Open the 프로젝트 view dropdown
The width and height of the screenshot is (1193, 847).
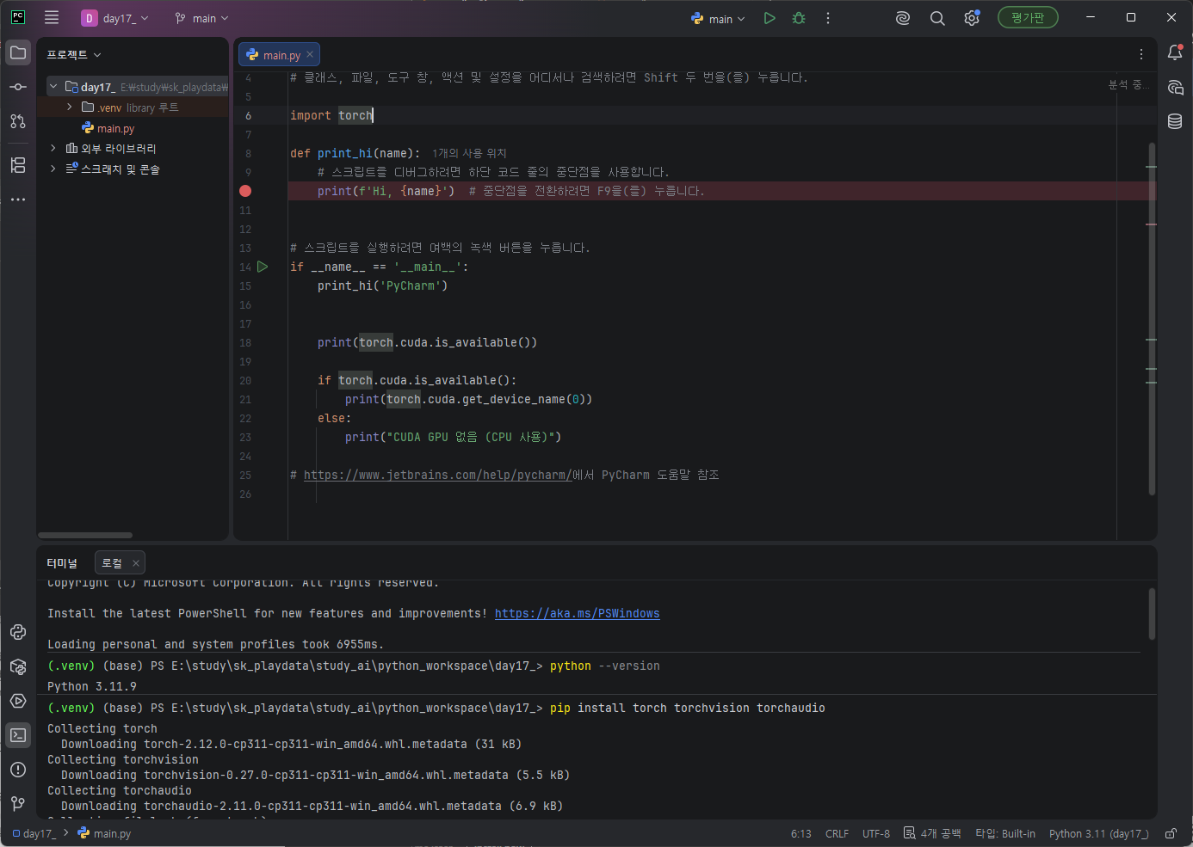(74, 55)
